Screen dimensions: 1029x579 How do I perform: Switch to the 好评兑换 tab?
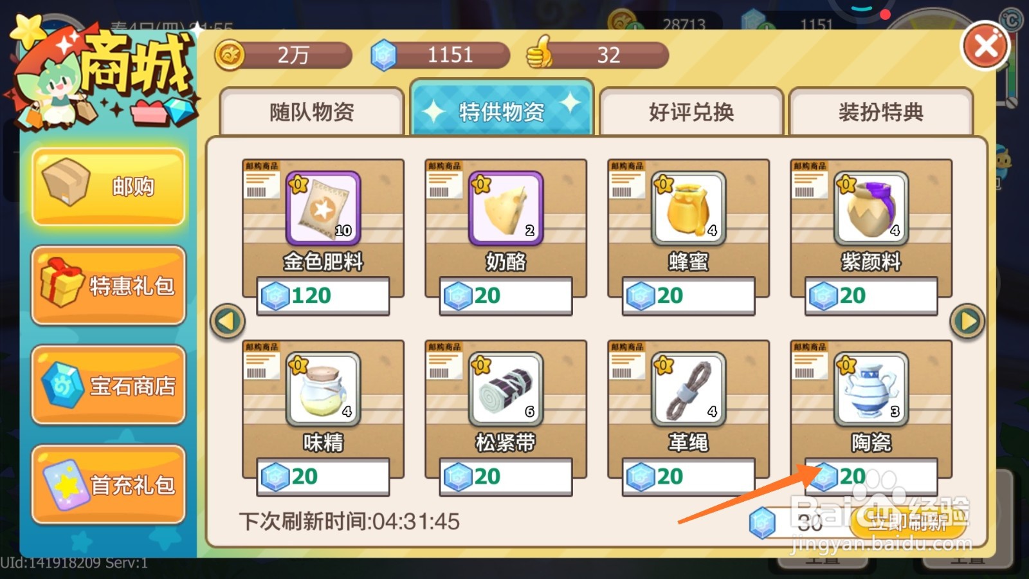pos(691,112)
